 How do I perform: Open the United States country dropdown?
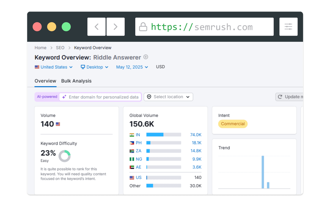click(x=54, y=67)
